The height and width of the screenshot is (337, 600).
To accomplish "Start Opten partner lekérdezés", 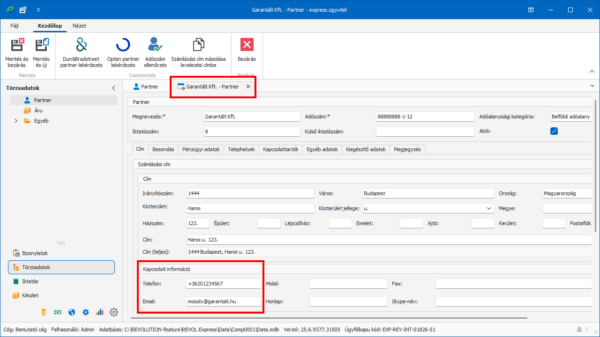I will click(123, 45).
